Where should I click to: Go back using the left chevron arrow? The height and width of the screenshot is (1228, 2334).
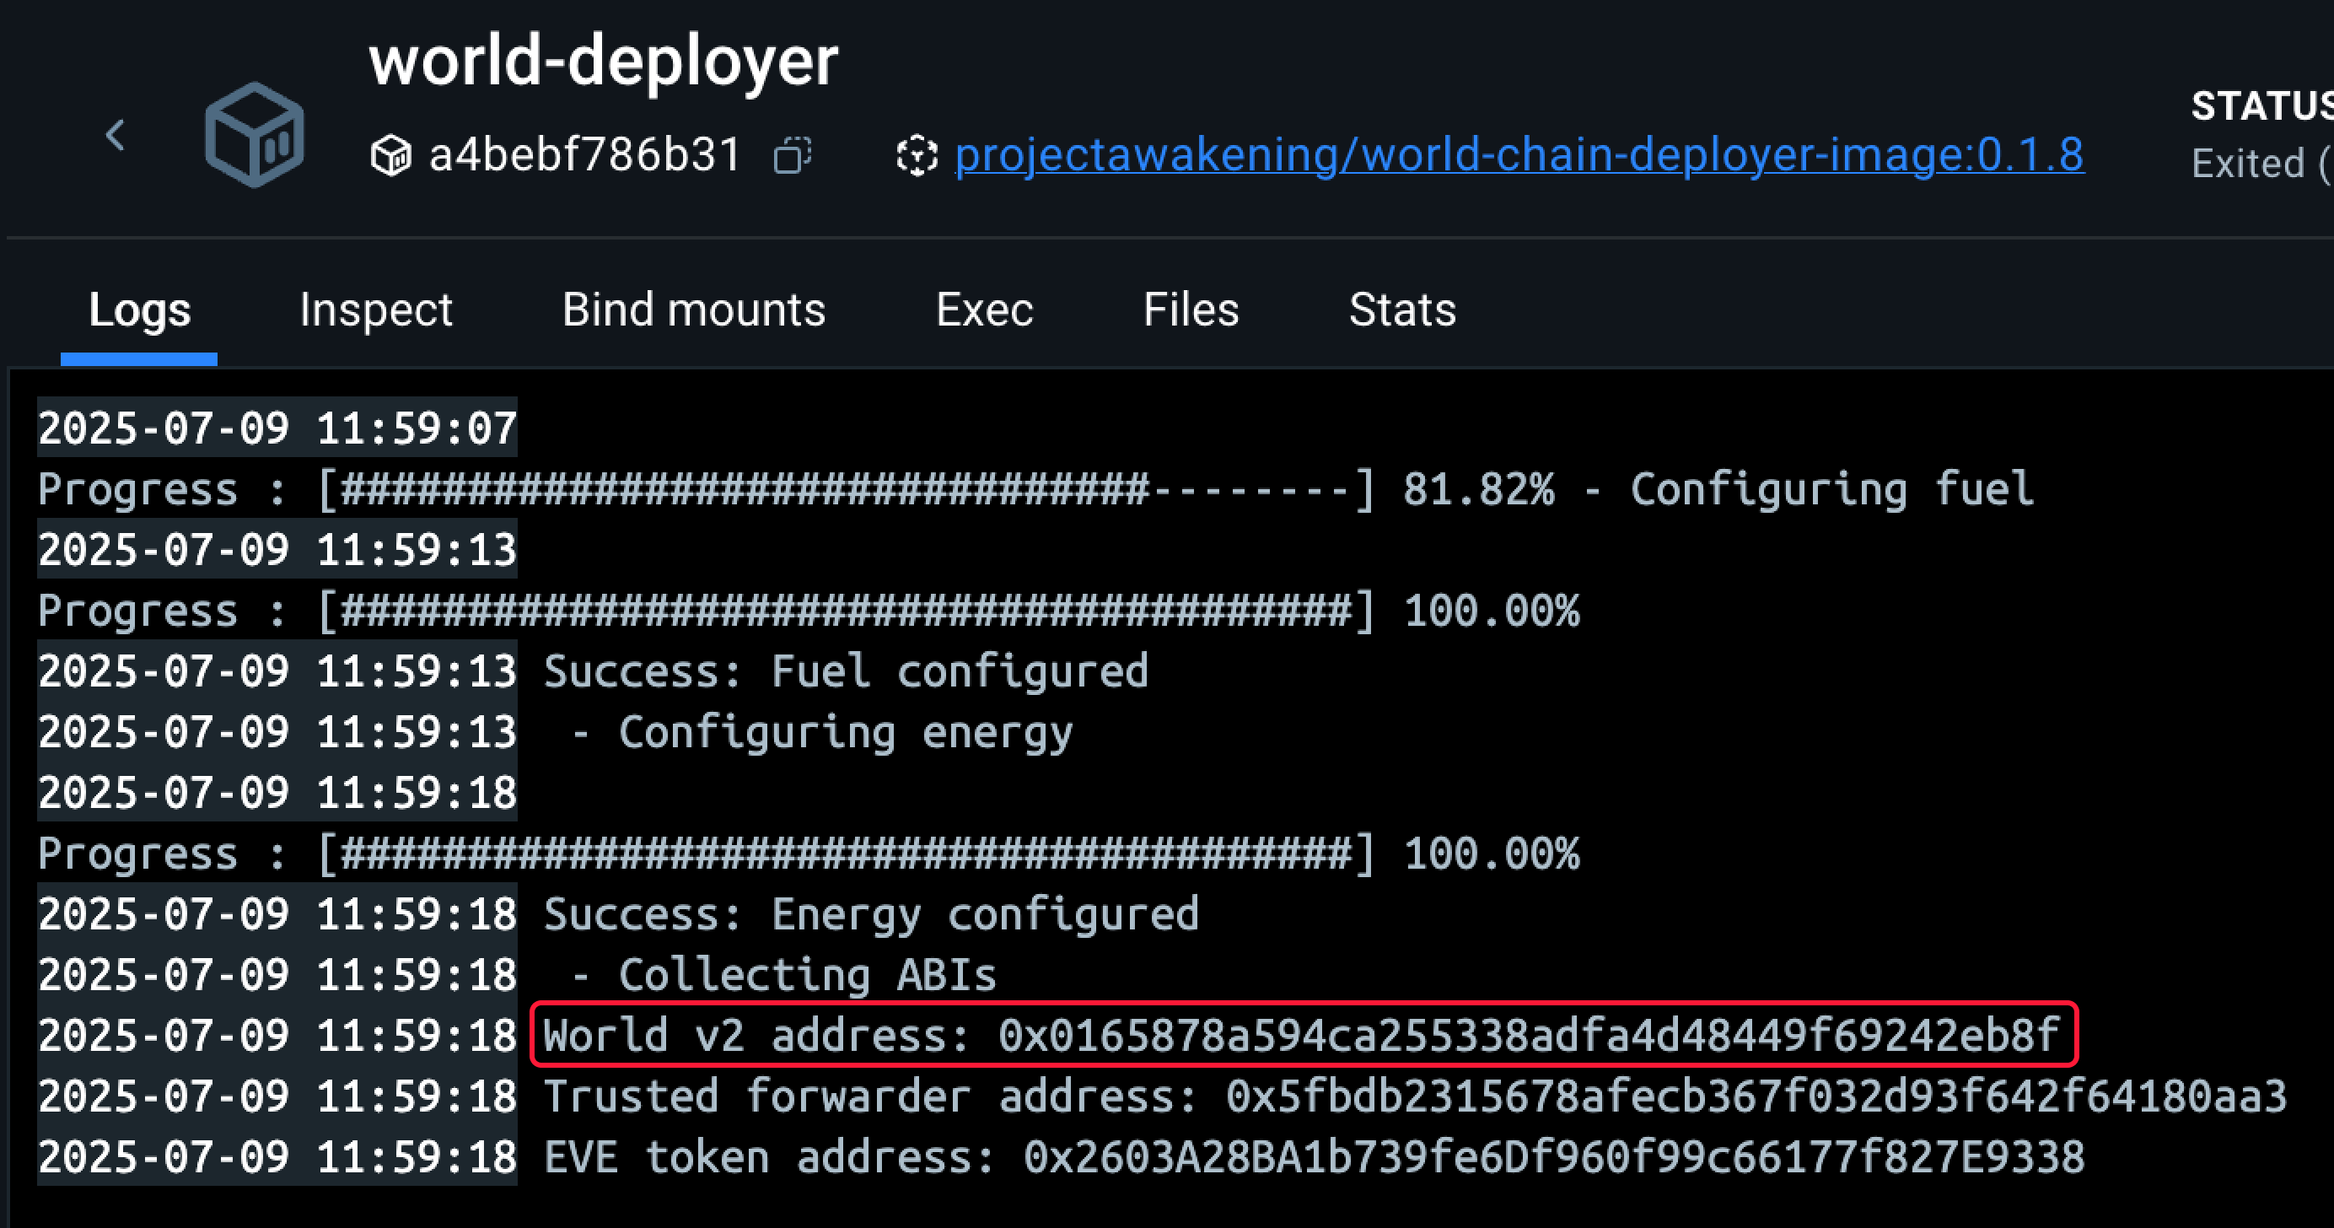(115, 136)
